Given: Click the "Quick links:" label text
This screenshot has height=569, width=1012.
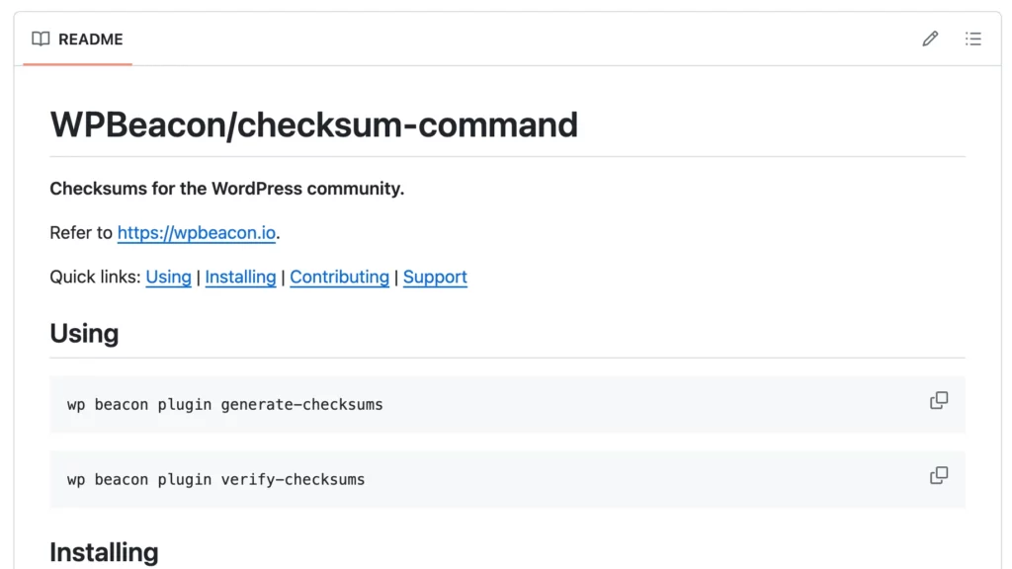Looking at the screenshot, I should (x=95, y=277).
